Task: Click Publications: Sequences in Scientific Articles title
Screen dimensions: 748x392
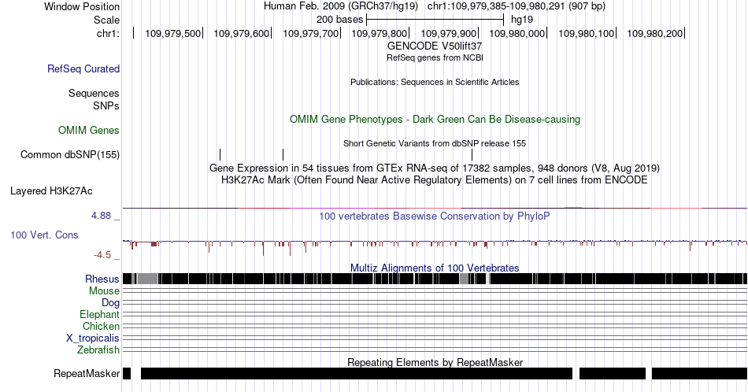Action: pos(435,82)
